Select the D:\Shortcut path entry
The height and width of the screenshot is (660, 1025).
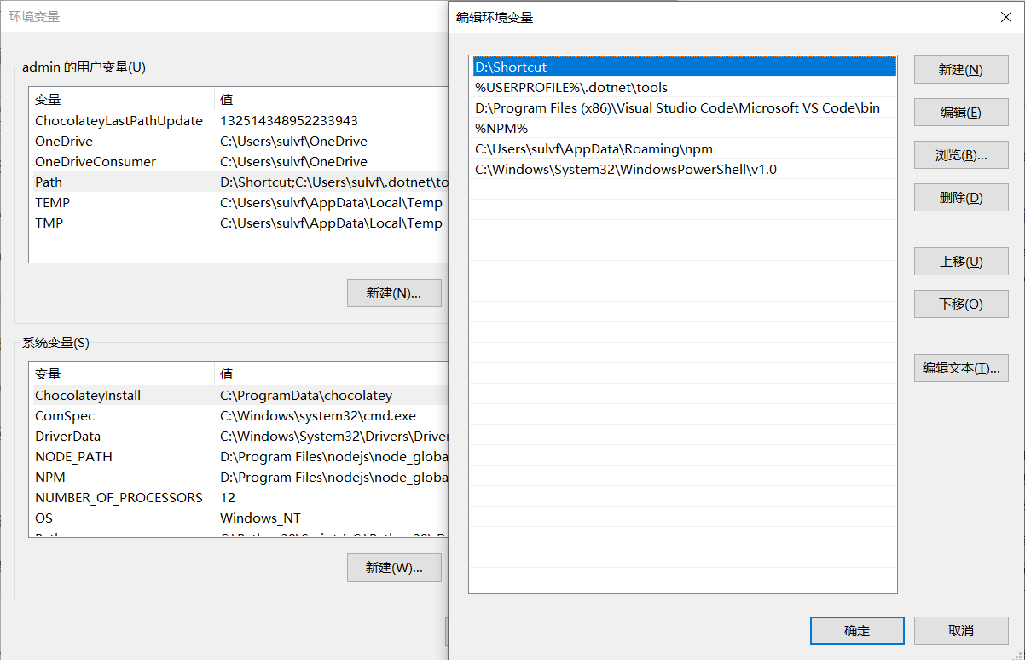(x=684, y=67)
